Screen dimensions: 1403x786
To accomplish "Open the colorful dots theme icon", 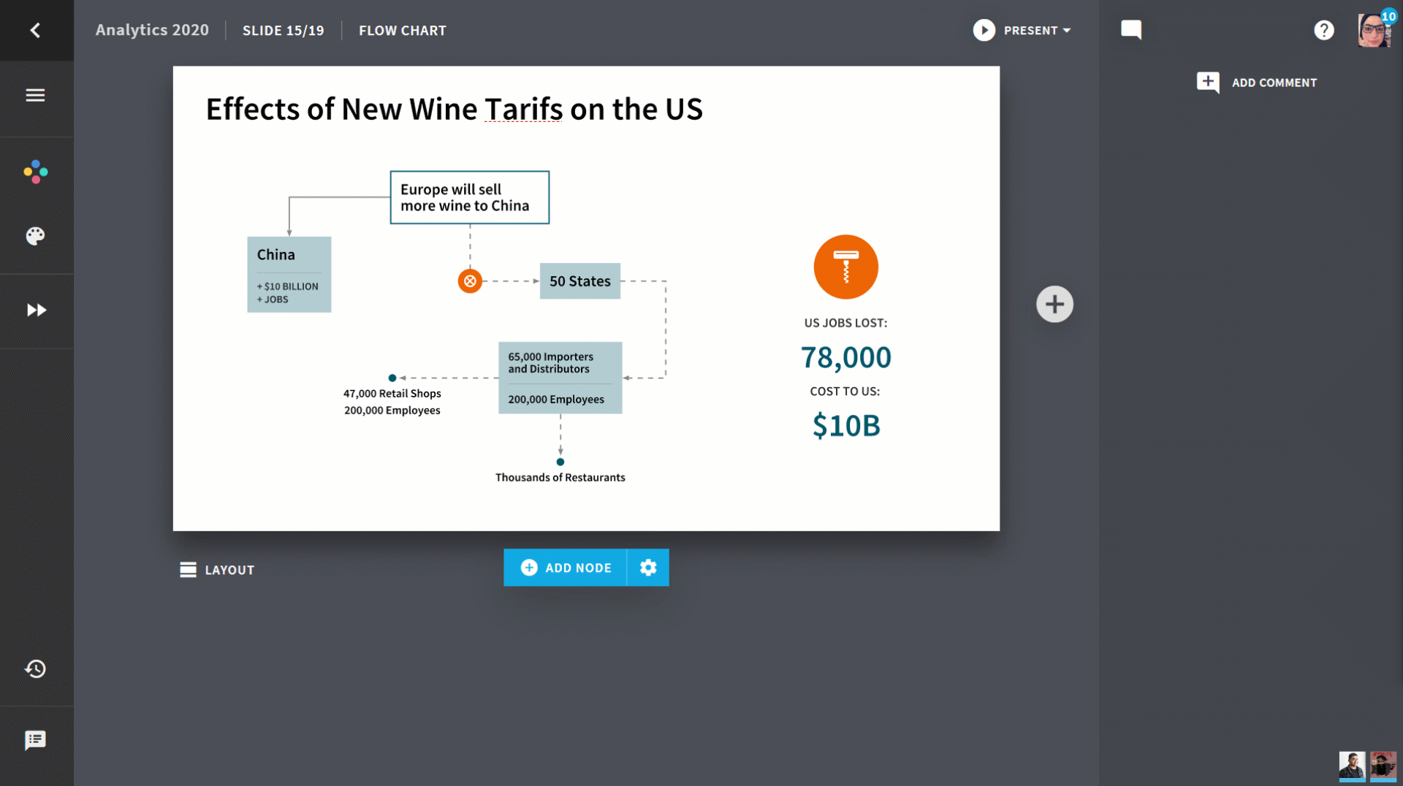I will tap(35, 172).
